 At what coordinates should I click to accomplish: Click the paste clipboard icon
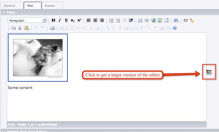point(26,28)
